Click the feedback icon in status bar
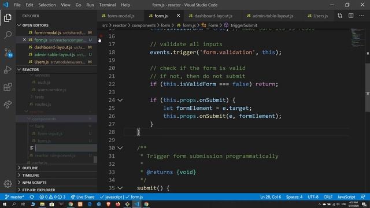The image size is (370, 208). coord(362,197)
